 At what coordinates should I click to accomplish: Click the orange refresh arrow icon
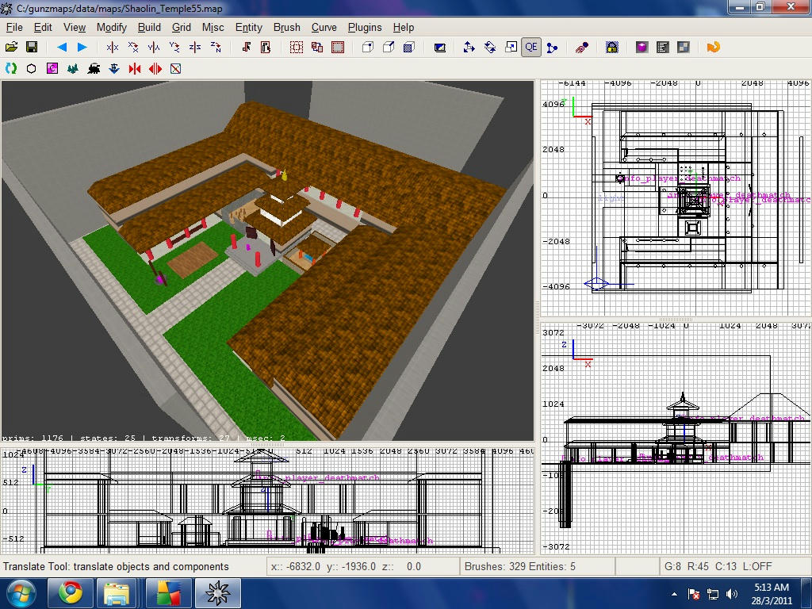[x=713, y=48]
